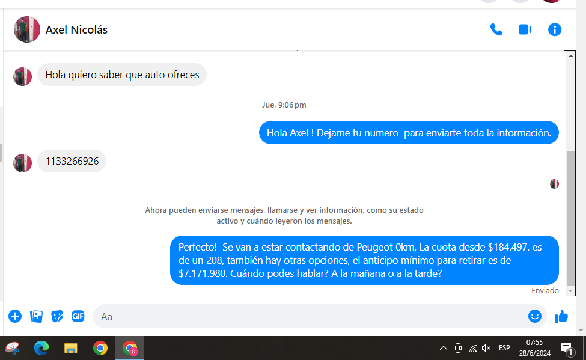
Task: Start a video call with Axel Nicolás
Action: click(525, 29)
